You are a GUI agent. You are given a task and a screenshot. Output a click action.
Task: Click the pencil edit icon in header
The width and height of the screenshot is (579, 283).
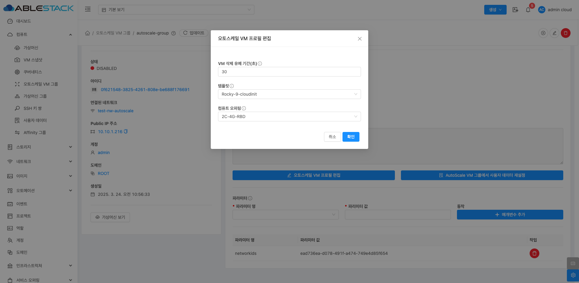554,33
